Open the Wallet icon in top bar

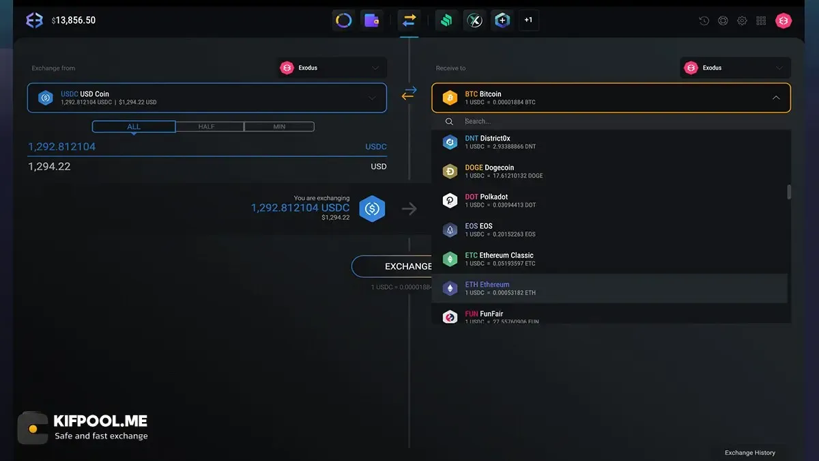(x=372, y=20)
